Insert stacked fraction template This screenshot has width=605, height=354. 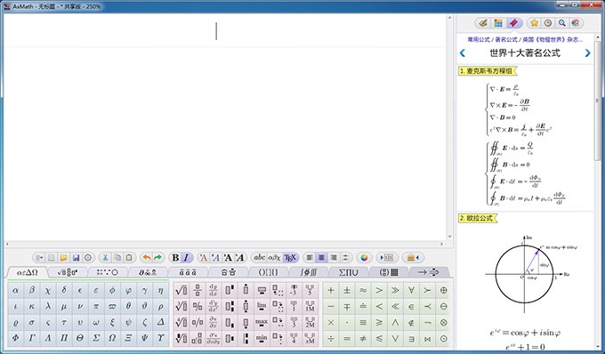(x=198, y=290)
